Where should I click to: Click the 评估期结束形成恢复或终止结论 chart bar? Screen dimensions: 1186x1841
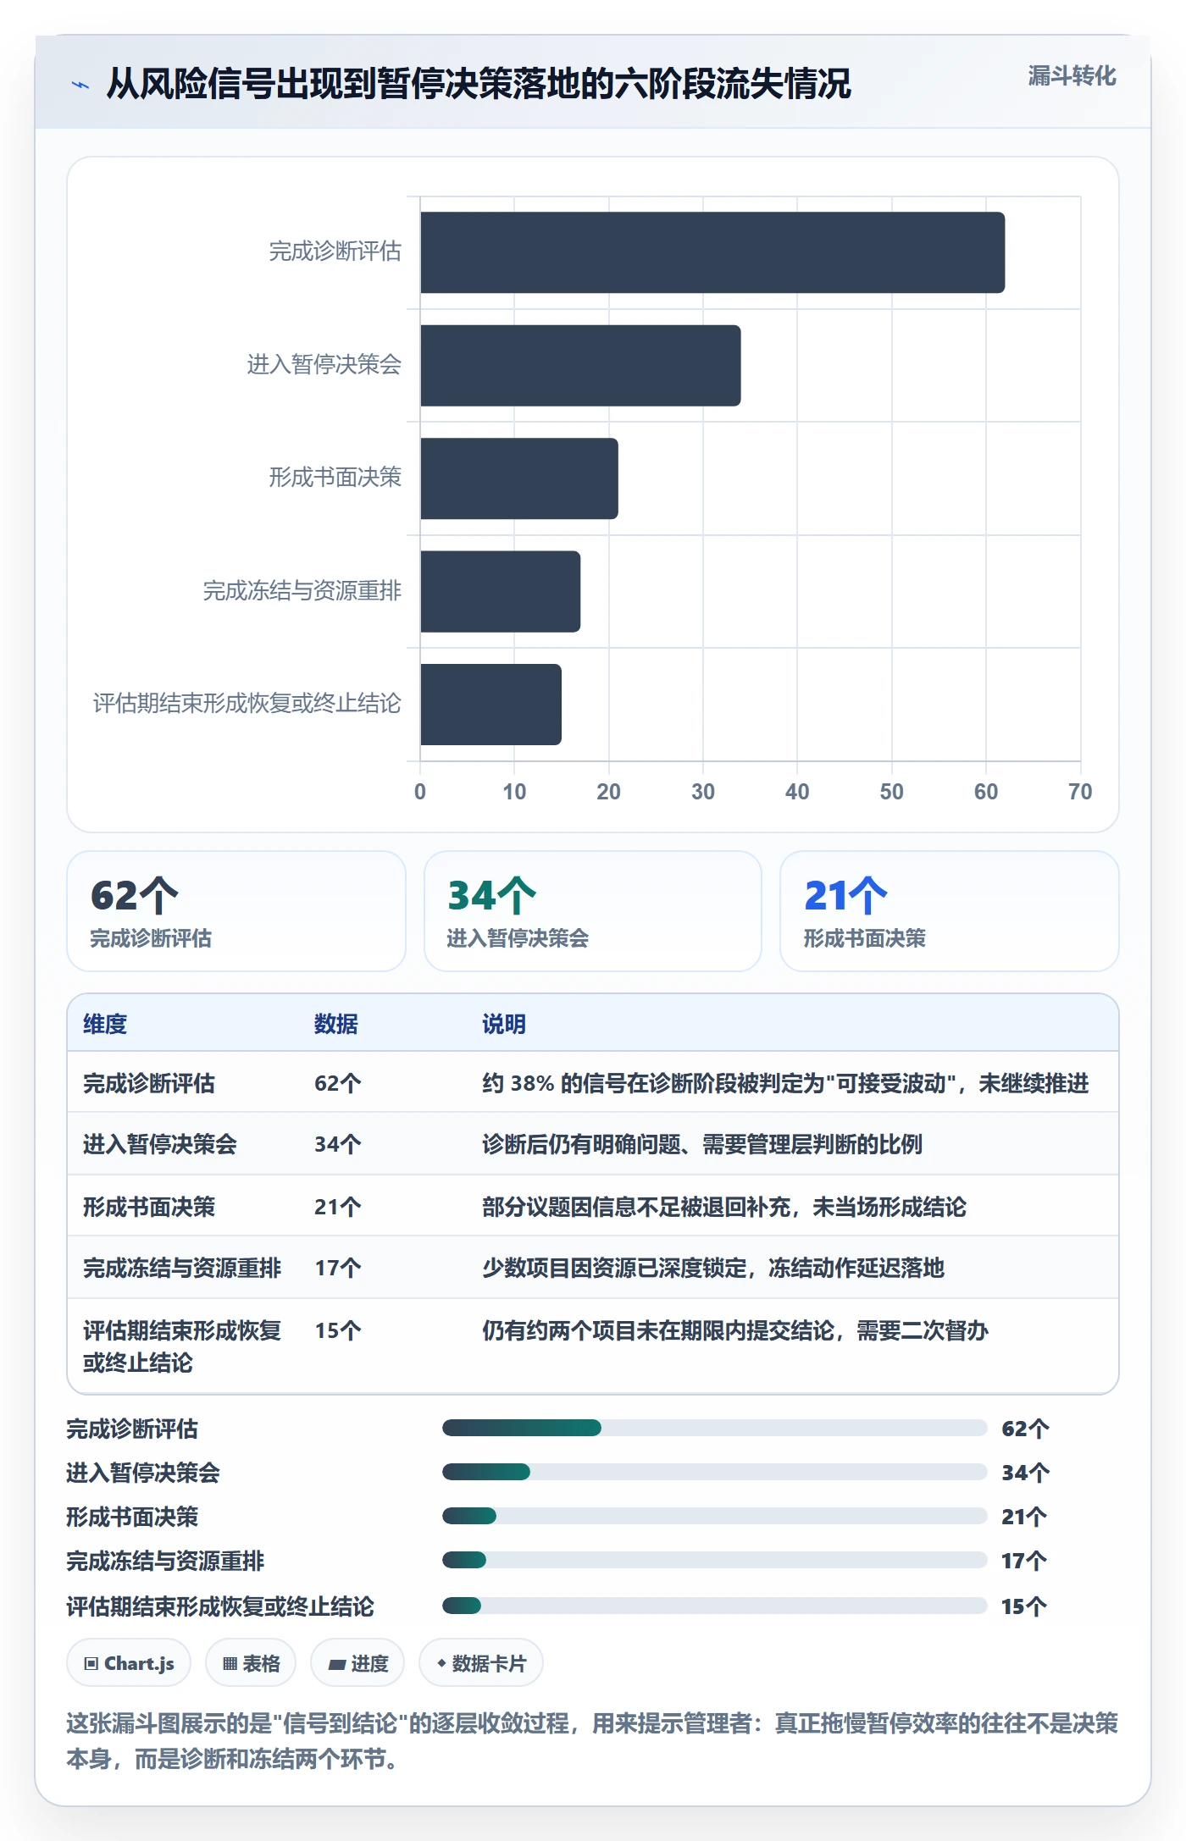(490, 705)
